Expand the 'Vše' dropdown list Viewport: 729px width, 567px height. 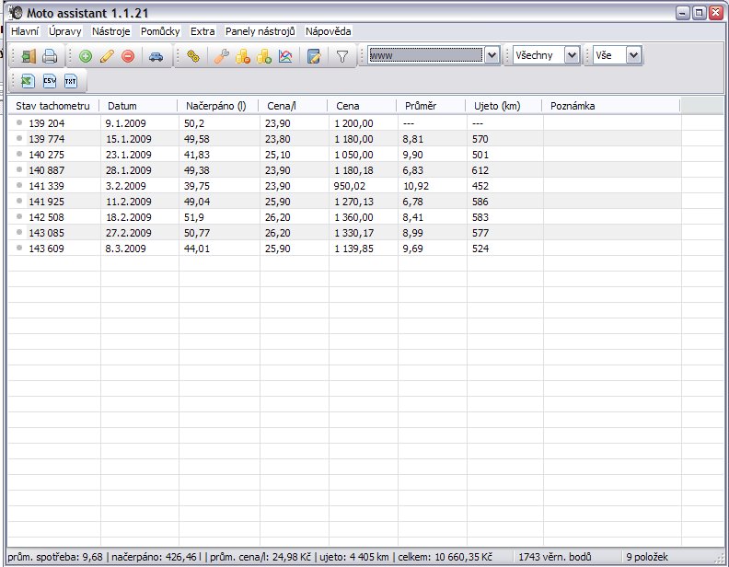632,55
